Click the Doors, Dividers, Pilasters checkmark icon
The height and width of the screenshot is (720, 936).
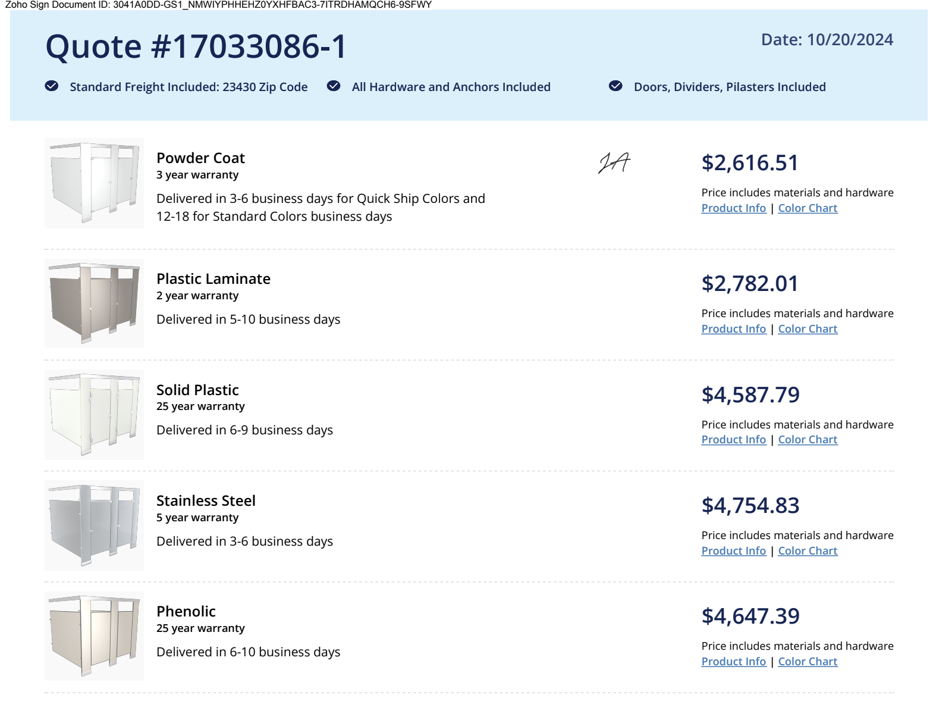coord(615,86)
